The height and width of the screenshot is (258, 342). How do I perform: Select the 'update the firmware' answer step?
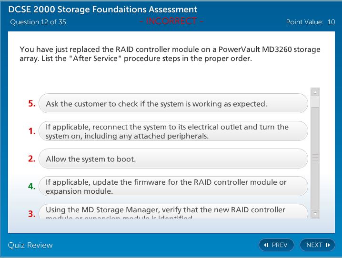(173, 187)
